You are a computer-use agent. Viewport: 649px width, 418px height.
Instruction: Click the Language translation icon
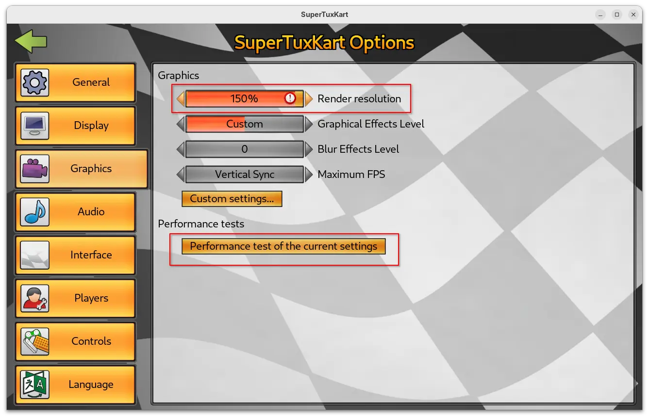point(34,385)
